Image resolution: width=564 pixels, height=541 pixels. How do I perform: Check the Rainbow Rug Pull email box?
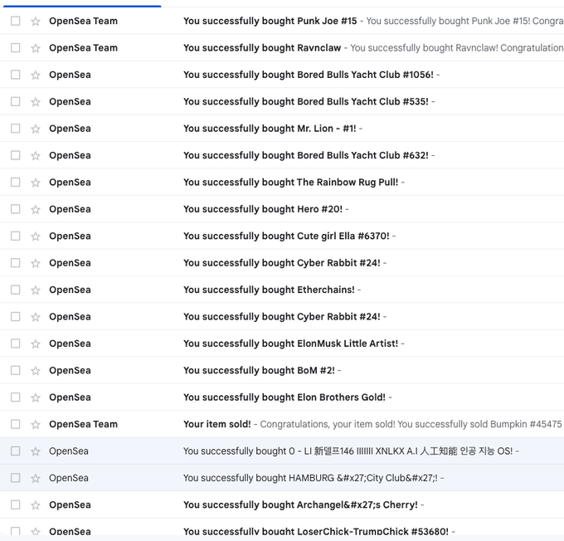16,183
